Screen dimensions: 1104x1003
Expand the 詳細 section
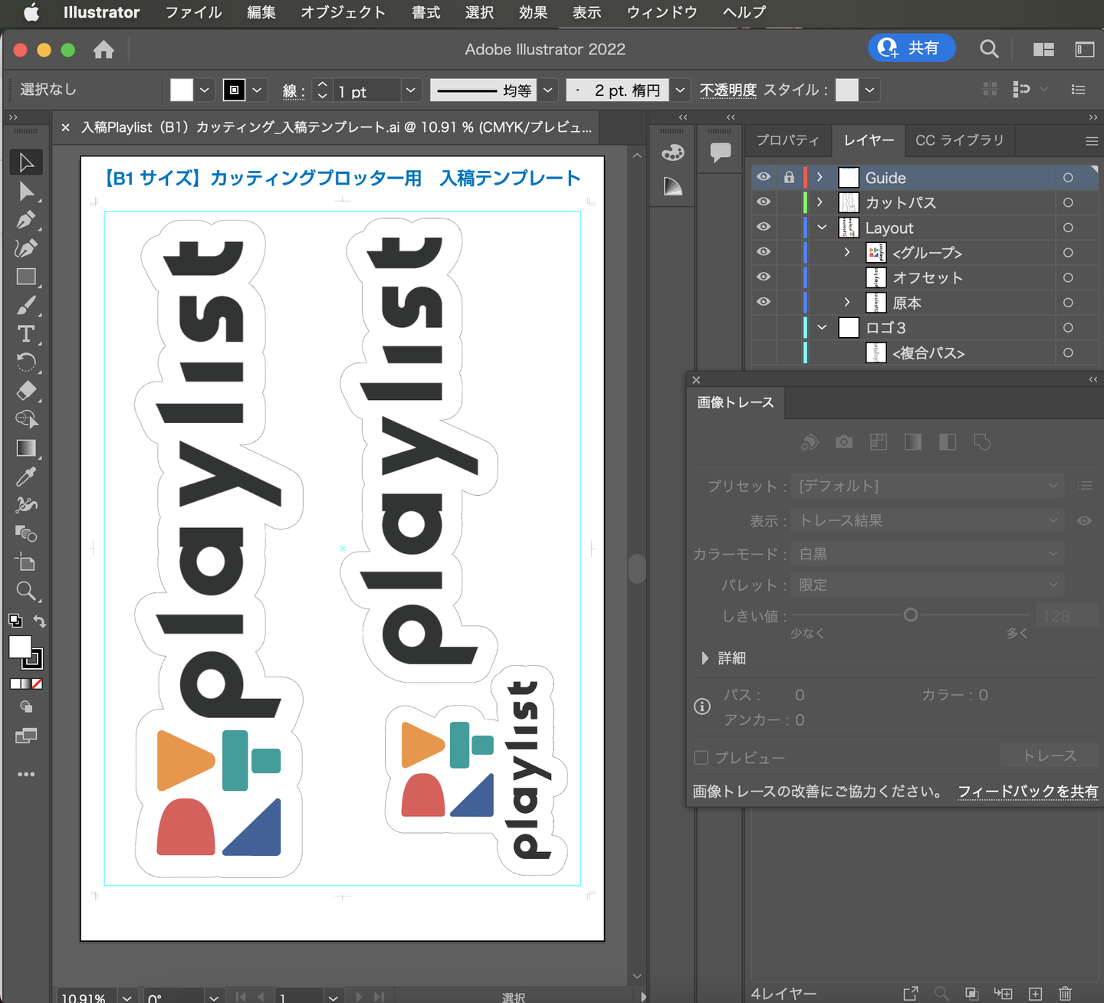click(x=705, y=658)
